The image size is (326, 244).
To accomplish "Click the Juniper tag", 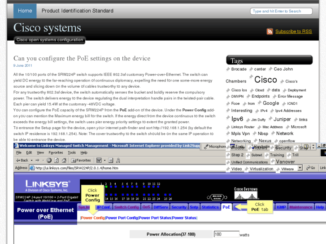I will click(282, 119).
